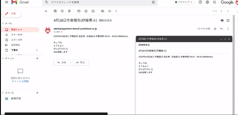Close the compose window
Screen dimensions: 238x115
click(x=229, y=39)
